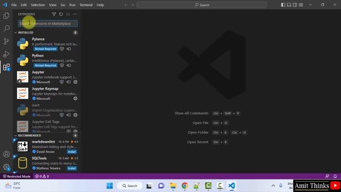Click Reload Required for Pylance
Image resolution: width=341 pixels, height=192 pixels.
coord(45,49)
